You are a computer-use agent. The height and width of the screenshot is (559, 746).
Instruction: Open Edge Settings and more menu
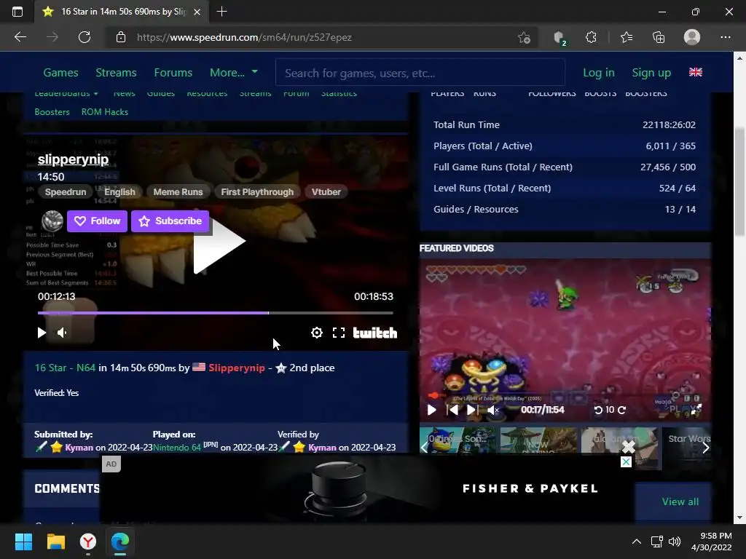pyautogui.click(x=725, y=37)
